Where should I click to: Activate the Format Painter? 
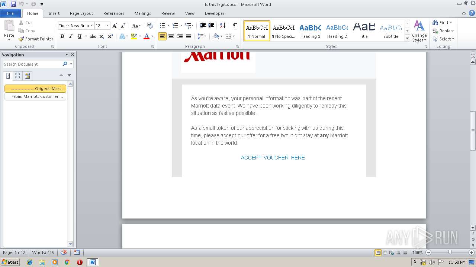36,39
